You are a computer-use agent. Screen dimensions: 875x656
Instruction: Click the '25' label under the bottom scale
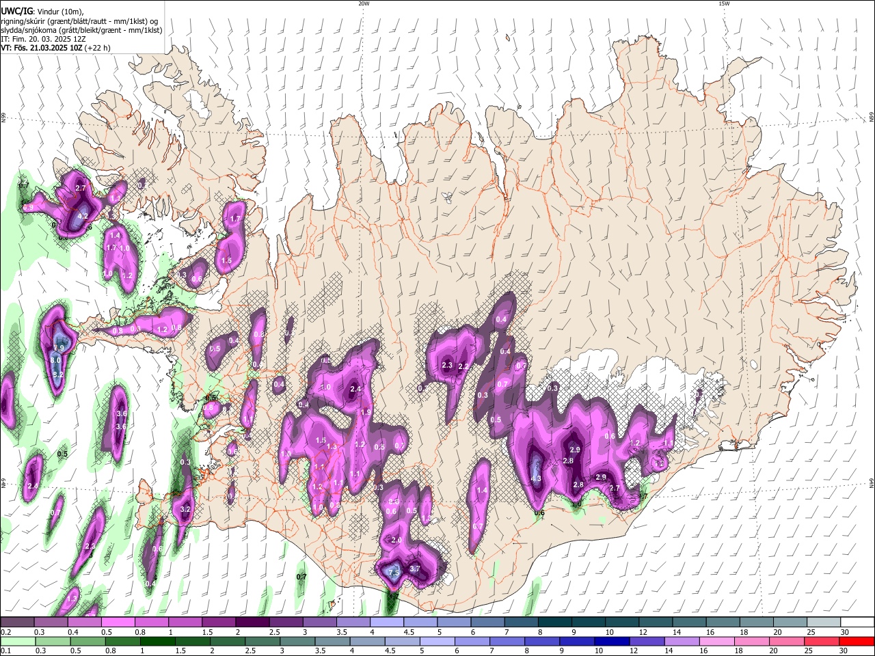(810, 651)
